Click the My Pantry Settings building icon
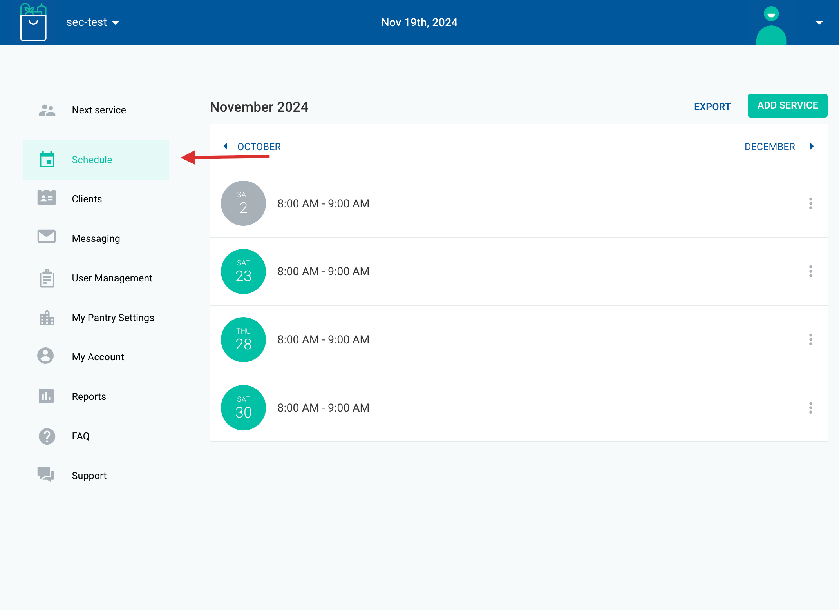The image size is (839, 610). coord(47,318)
